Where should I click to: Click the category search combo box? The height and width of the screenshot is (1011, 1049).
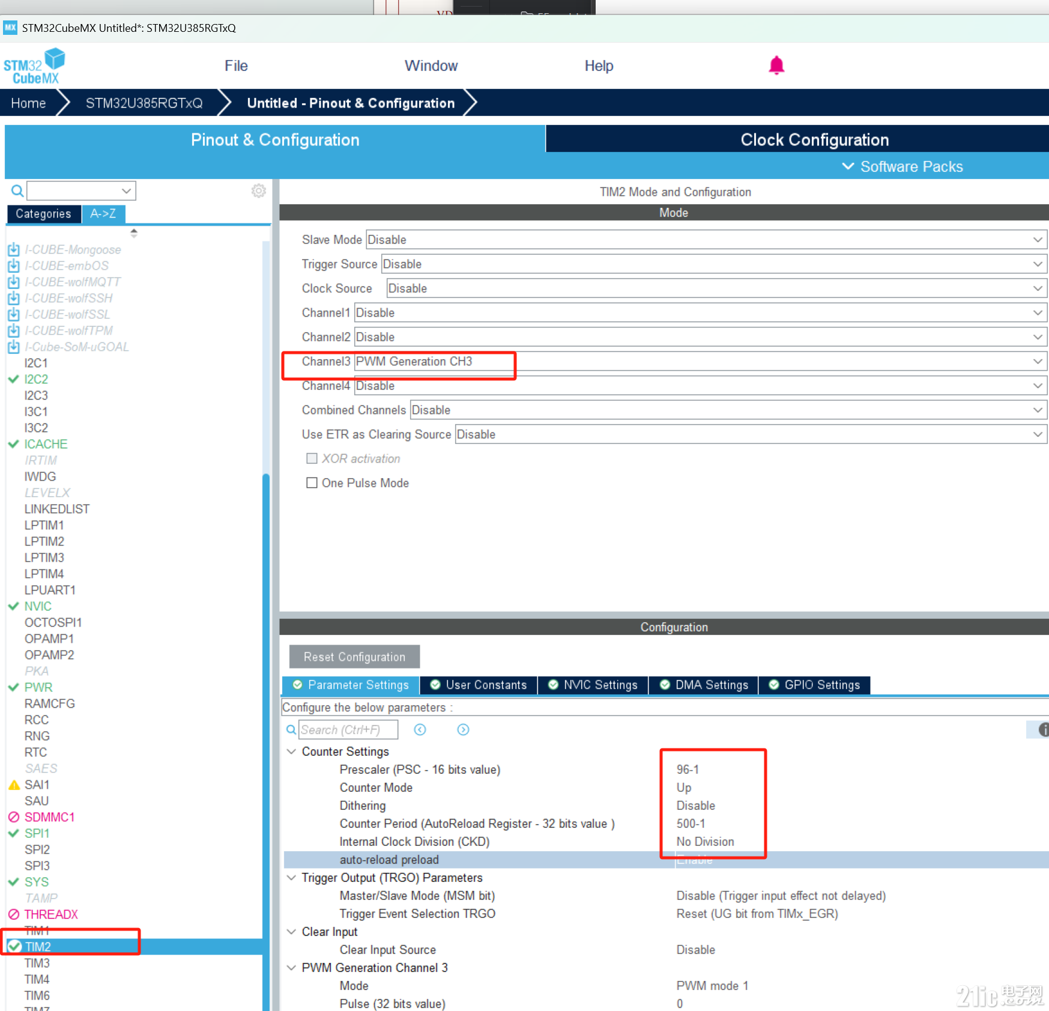pyautogui.click(x=81, y=191)
